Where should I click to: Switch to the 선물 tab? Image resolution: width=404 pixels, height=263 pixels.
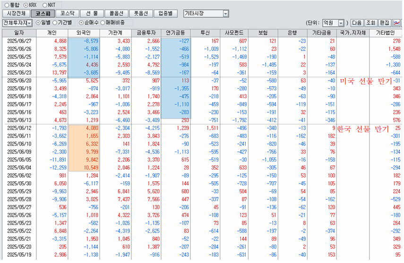coord(92,13)
